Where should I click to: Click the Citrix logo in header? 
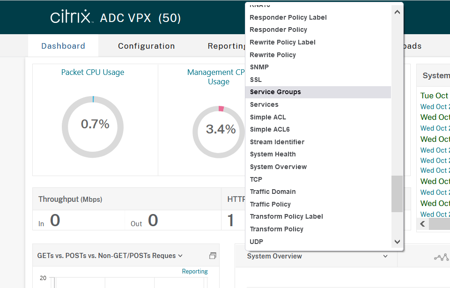coord(70,17)
